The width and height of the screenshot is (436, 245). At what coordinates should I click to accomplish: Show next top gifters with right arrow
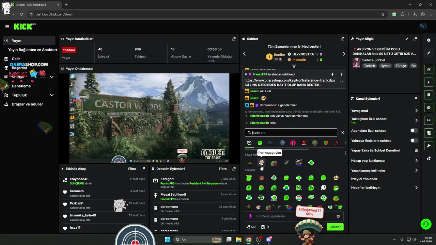(344, 54)
